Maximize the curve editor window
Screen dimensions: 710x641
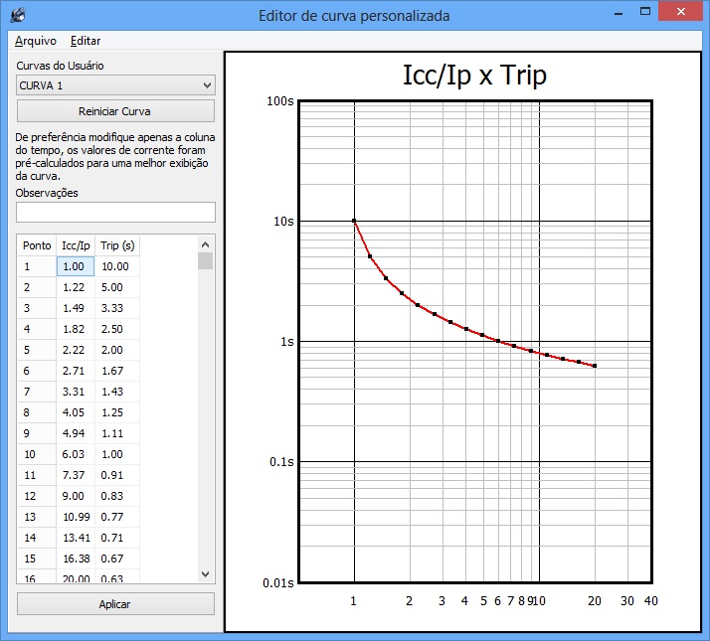click(645, 12)
